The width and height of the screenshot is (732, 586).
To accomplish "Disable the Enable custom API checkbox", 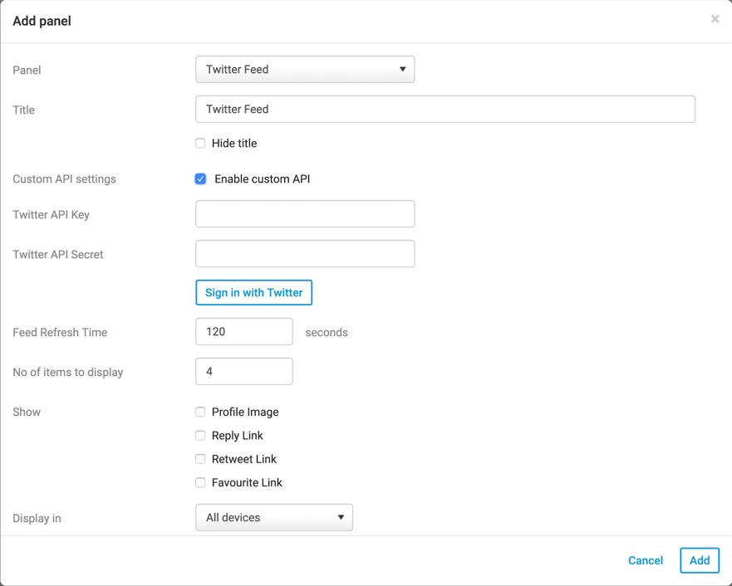I will pos(200,179).
